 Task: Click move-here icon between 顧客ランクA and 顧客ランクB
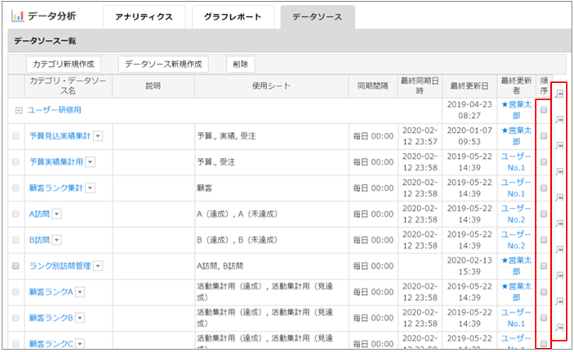point(559,301)
